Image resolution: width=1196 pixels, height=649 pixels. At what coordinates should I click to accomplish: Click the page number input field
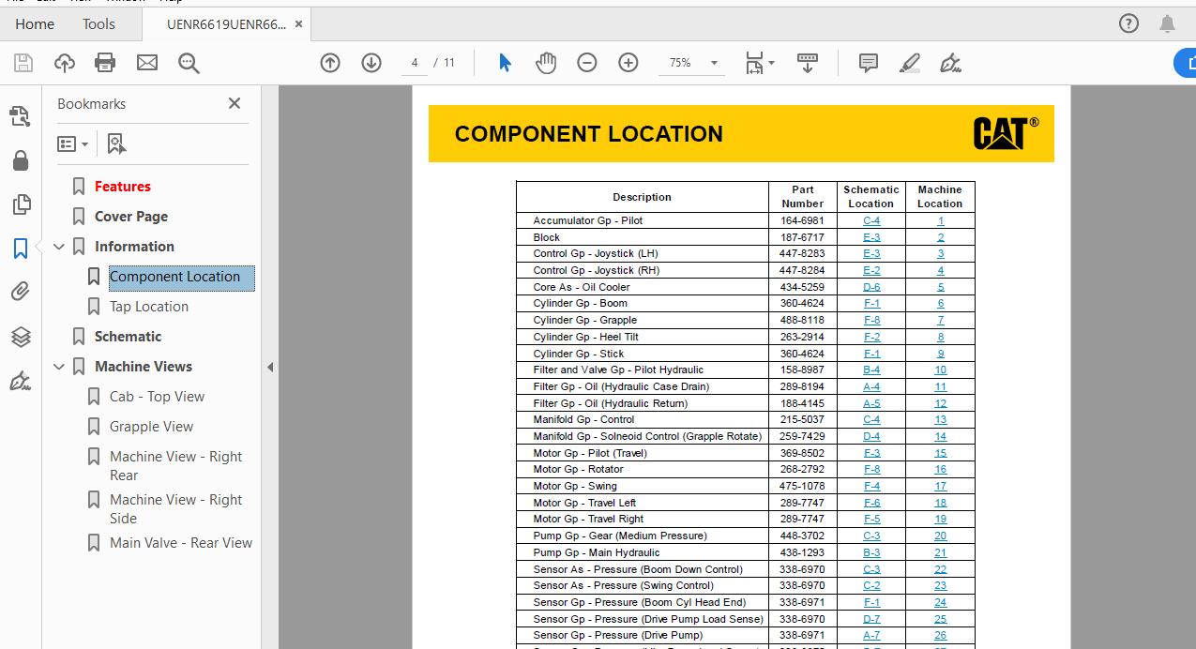point(414,63)
